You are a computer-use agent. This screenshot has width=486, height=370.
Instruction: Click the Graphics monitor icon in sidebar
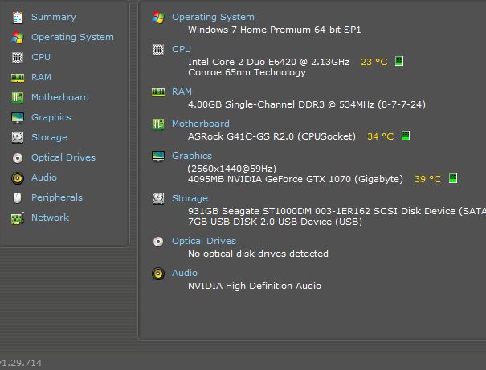[18, 118]
